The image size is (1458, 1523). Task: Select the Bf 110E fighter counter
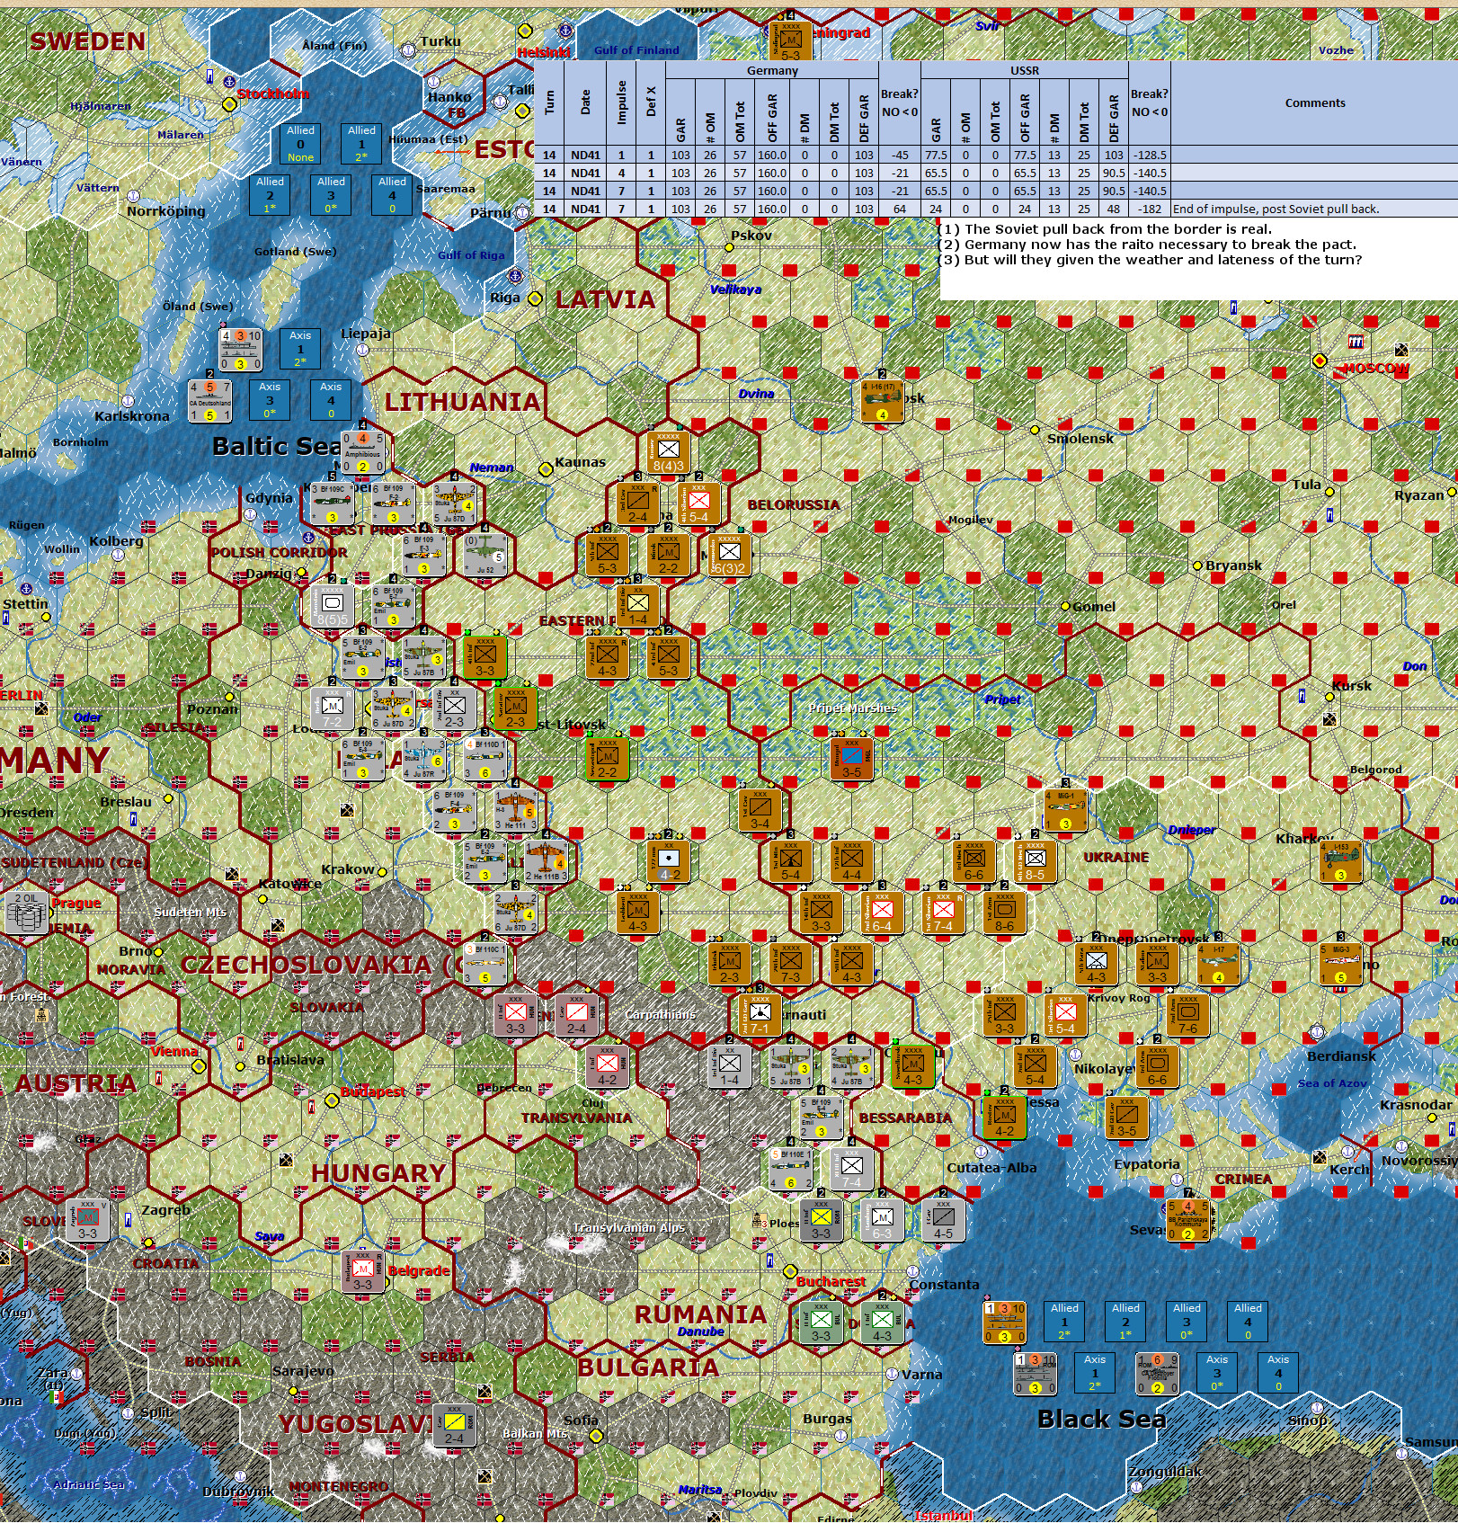tap(791, 1170)
